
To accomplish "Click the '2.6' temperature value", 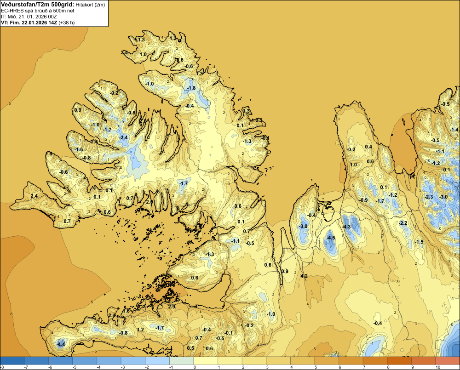I will click(149, 202).
